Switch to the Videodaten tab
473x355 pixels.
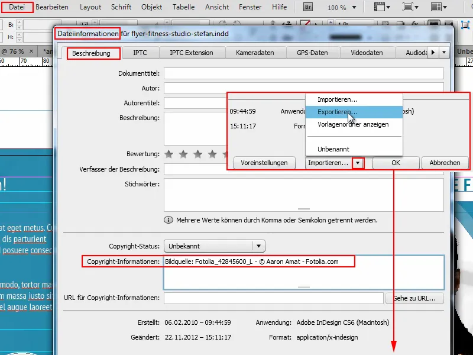[367, 53]
